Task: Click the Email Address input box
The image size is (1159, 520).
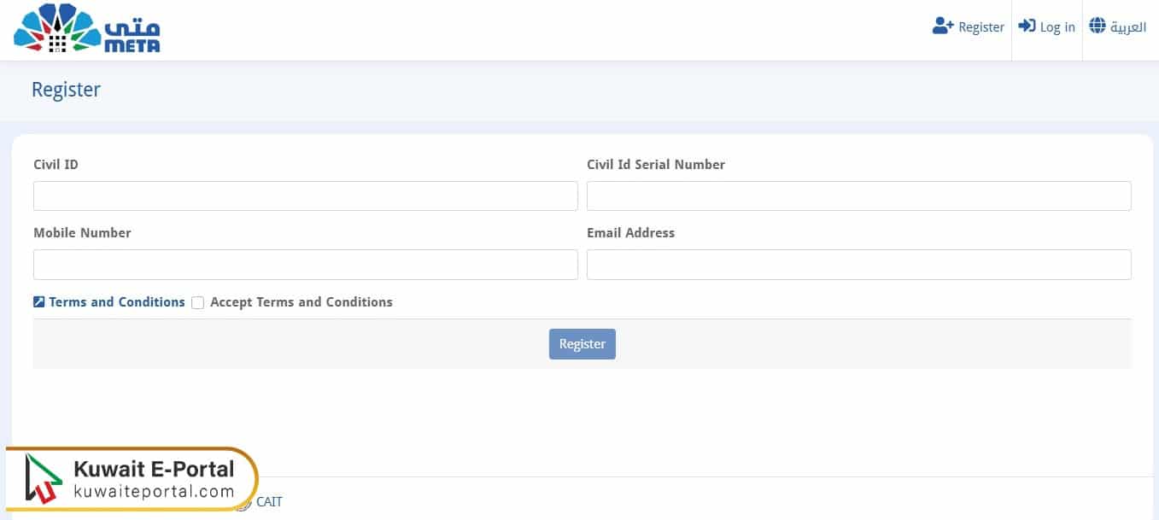Action: (x=859, y=264)
